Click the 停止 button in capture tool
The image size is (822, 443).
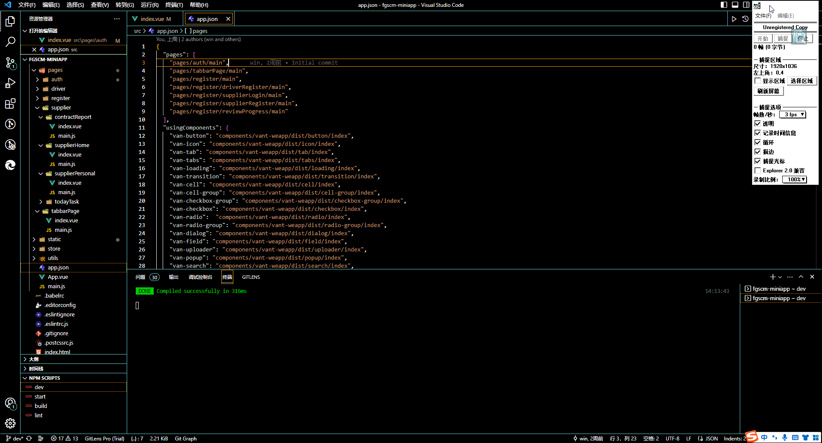pyautogui.click(x=803, y=38)
